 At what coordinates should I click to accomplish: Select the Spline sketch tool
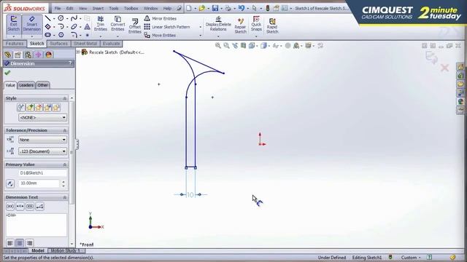pyautogui.click(x=74, y=18)
